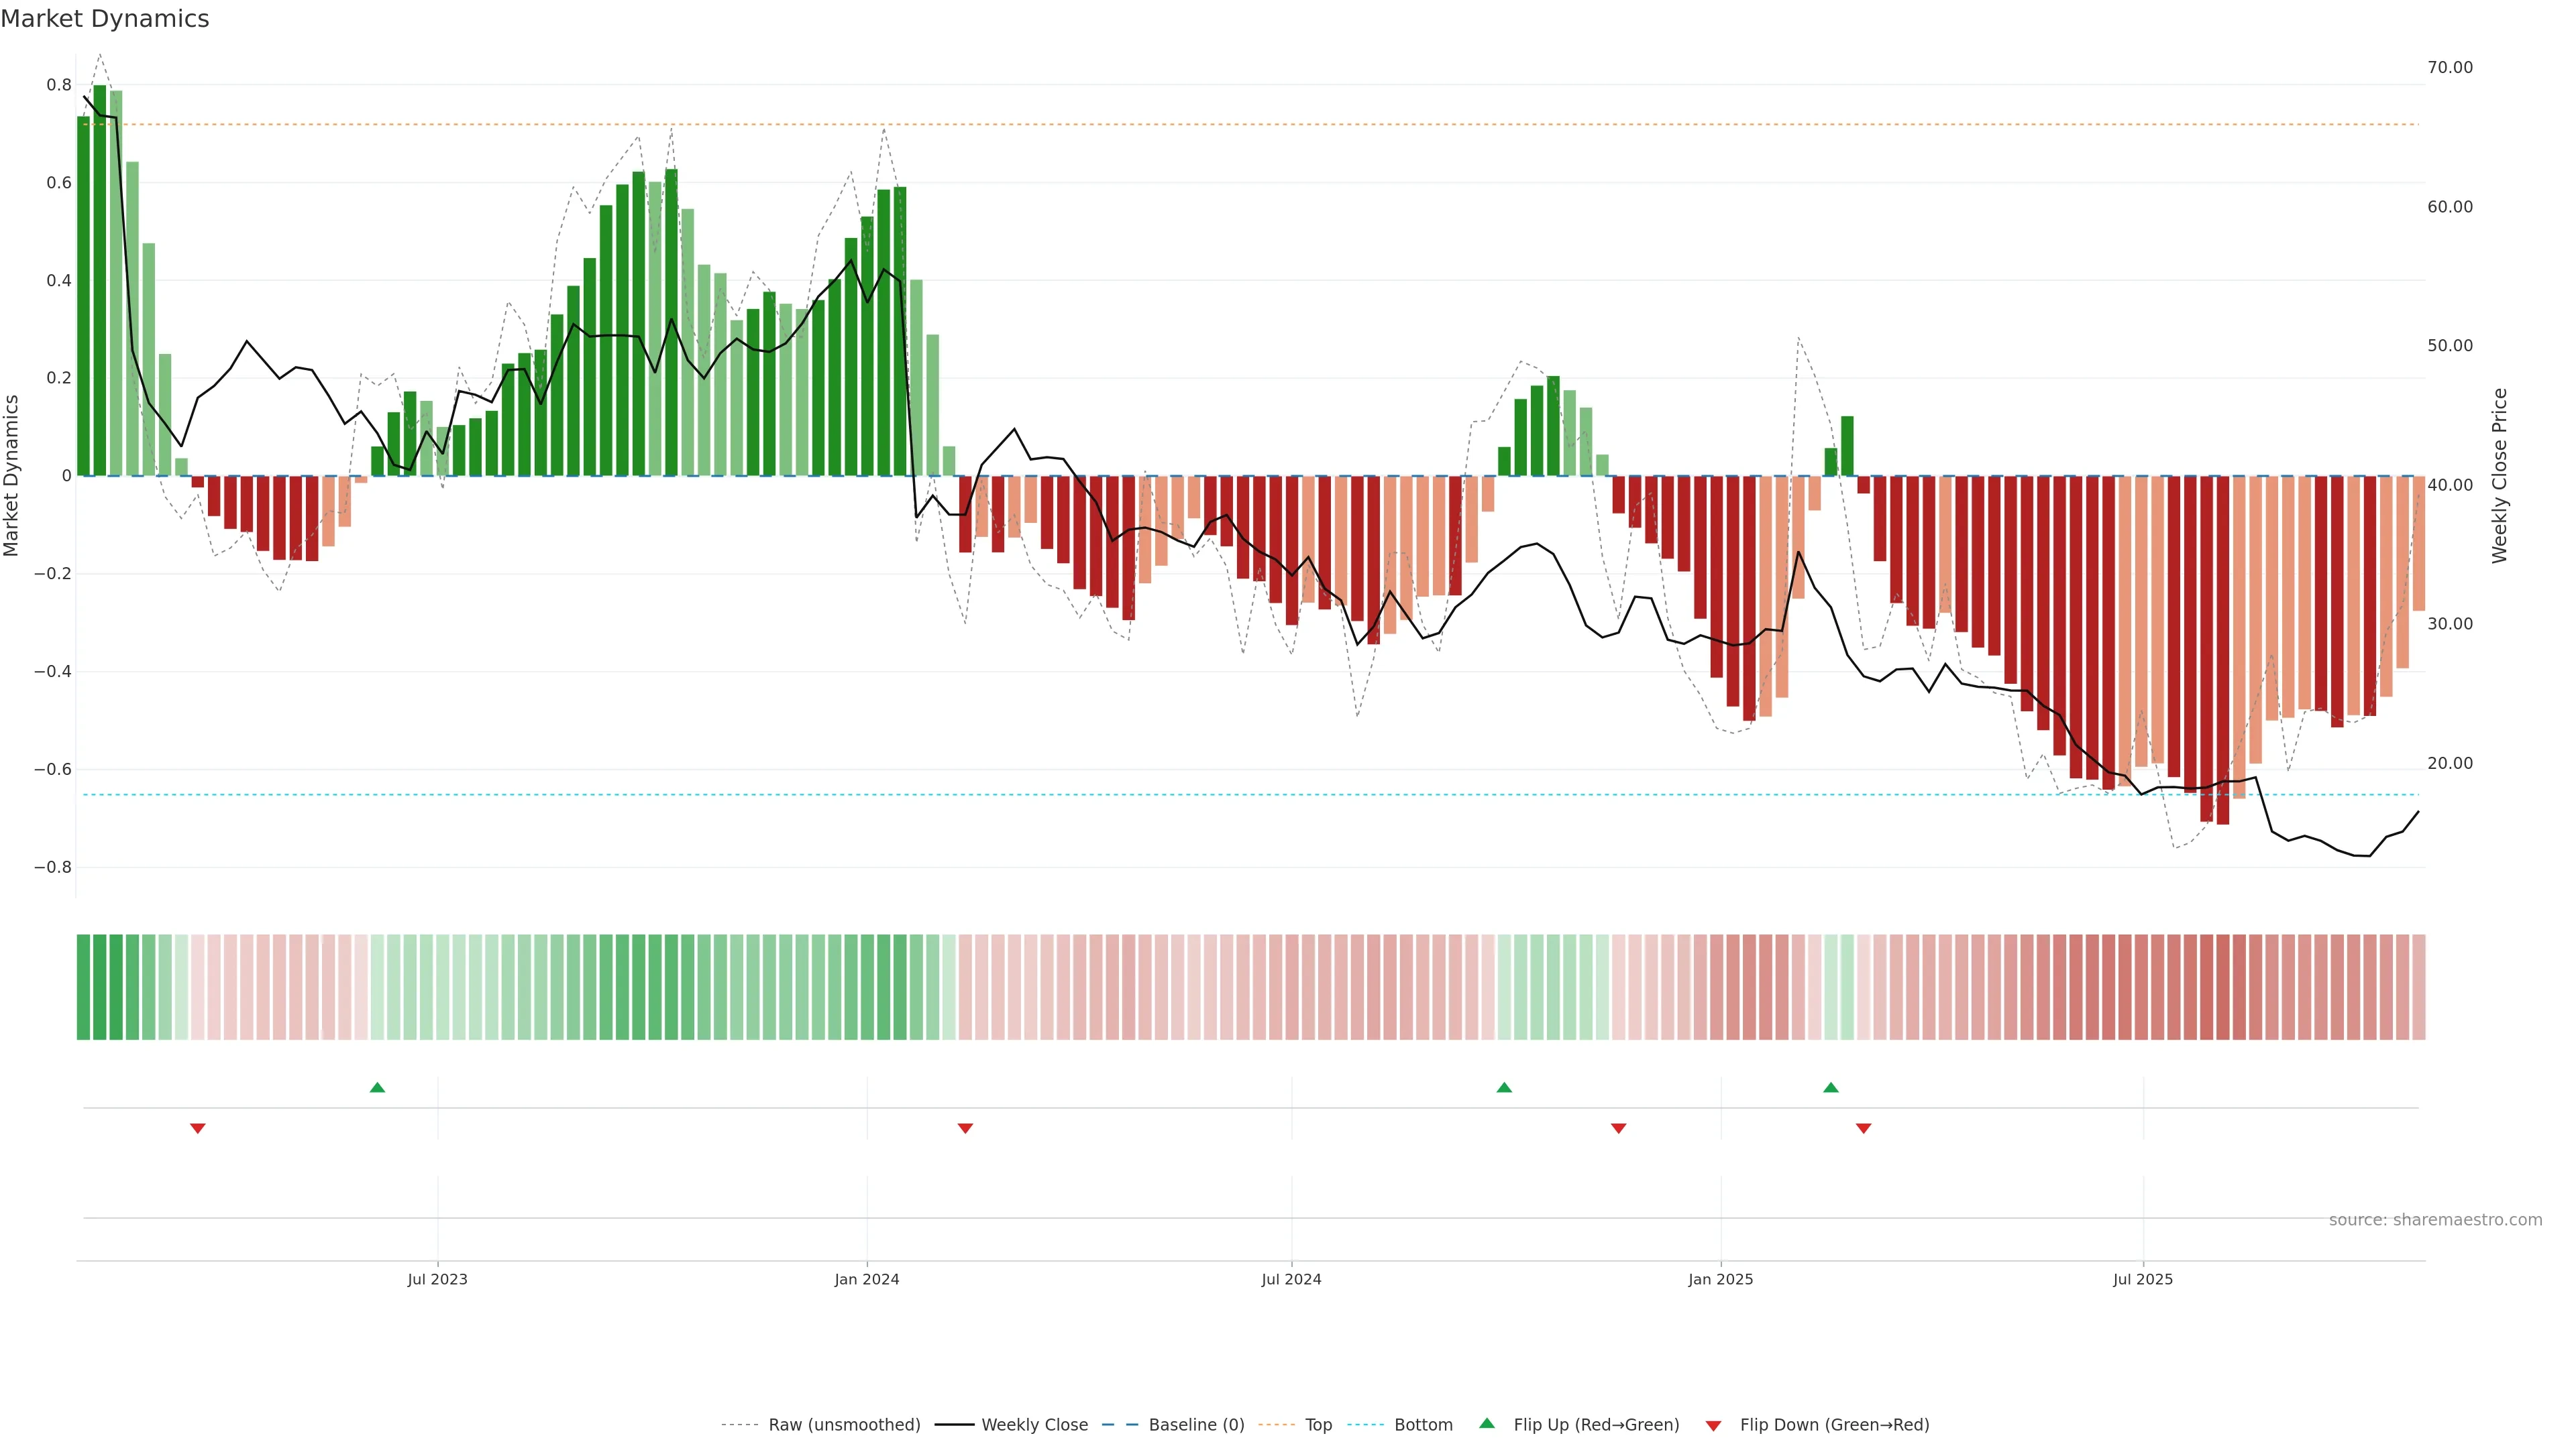Click the first green Flip Up triangle marker

point(377,1087)
